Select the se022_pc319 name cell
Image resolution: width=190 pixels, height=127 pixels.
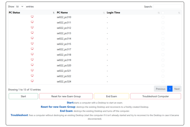[64, 60]
